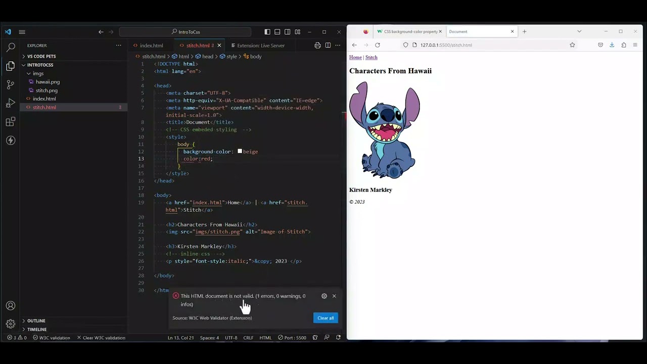Open Explorer panel more actions ellipsis
The width and height of the screenshot is (647, 364).
click(x=118, y=45)
